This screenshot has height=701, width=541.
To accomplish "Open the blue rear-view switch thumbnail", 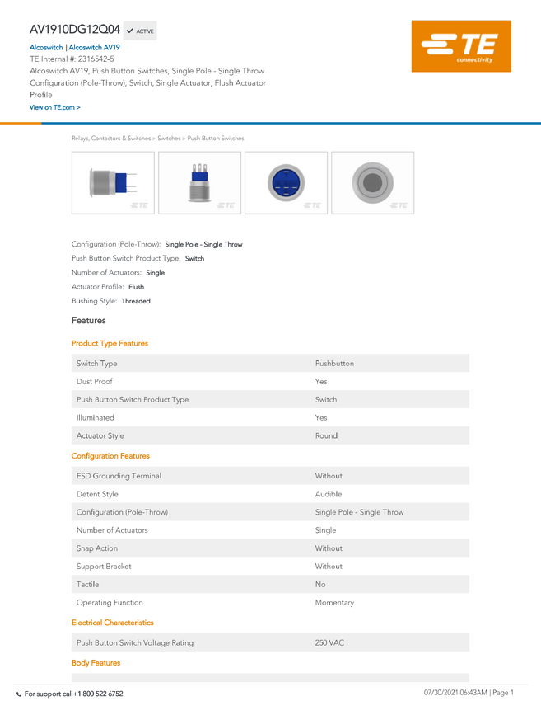I will (x=286, y=183).
